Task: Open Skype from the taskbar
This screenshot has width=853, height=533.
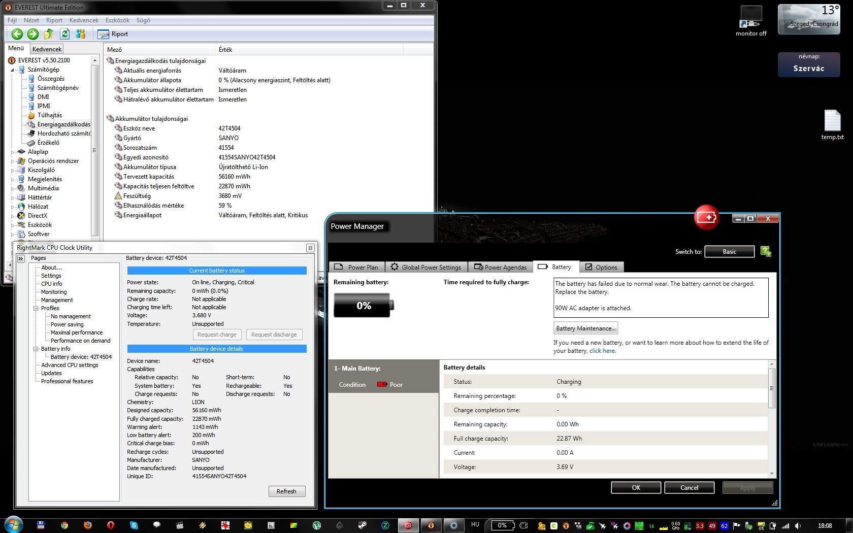Action: (x=134, y=525)
